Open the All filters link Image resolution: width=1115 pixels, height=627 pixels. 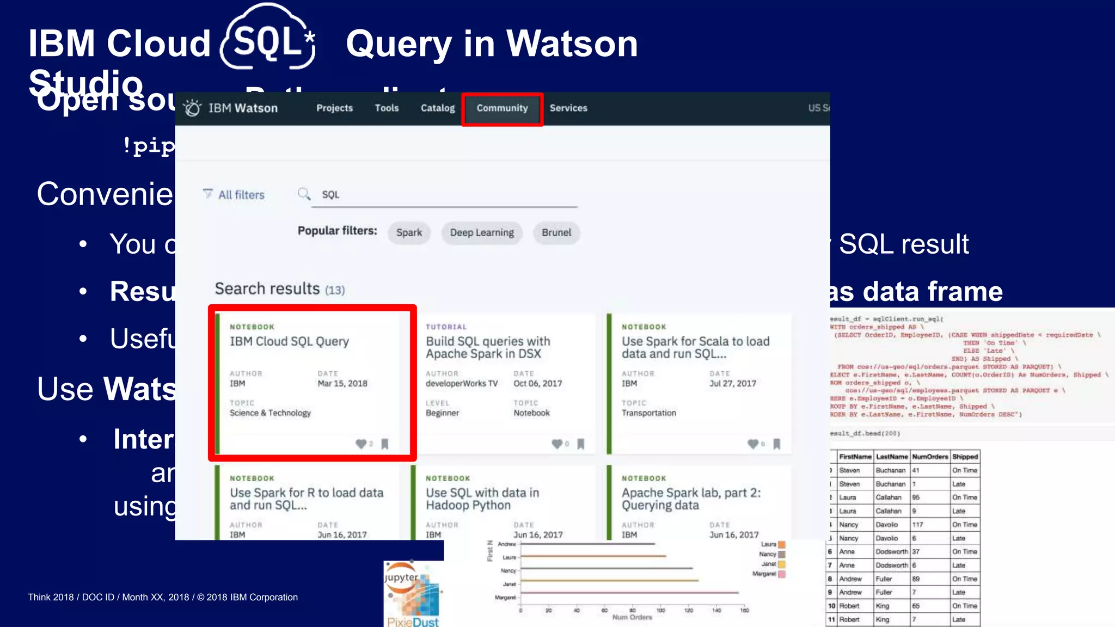click(241, 195)
